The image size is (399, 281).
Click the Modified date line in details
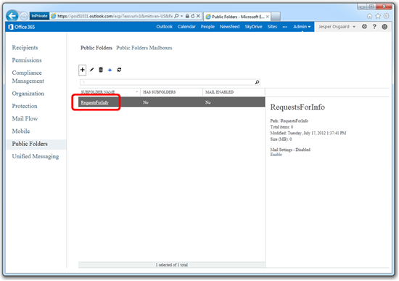308,133
